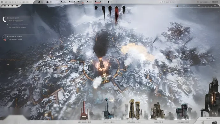Click the crossed-tools materials resource icon

pyautogui.click(x=88, y=2)
